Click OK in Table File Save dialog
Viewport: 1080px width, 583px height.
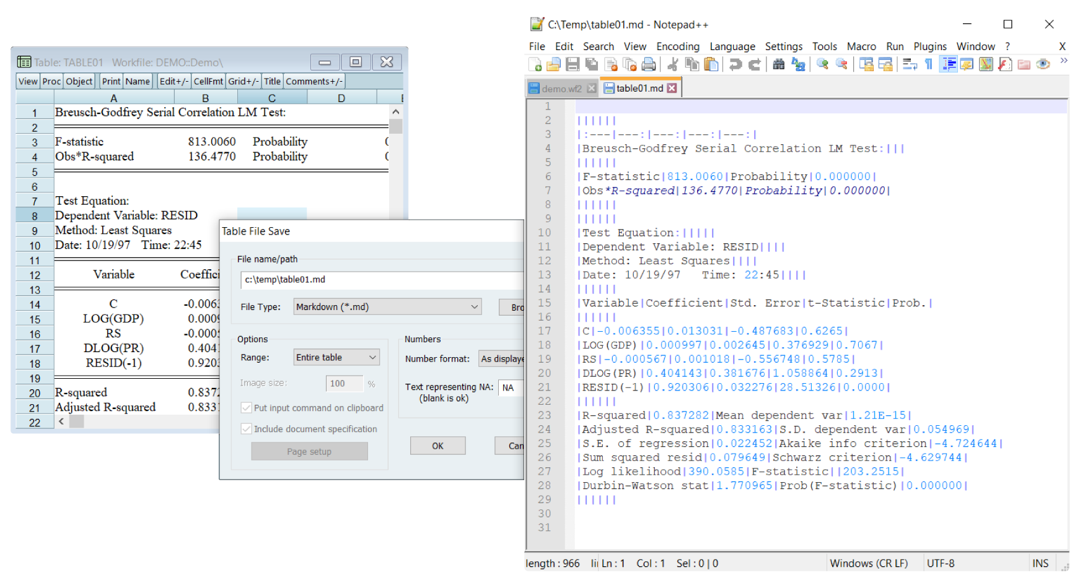(437, 446)
